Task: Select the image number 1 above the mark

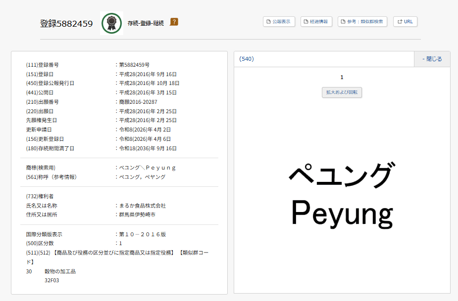Action: 342,77
